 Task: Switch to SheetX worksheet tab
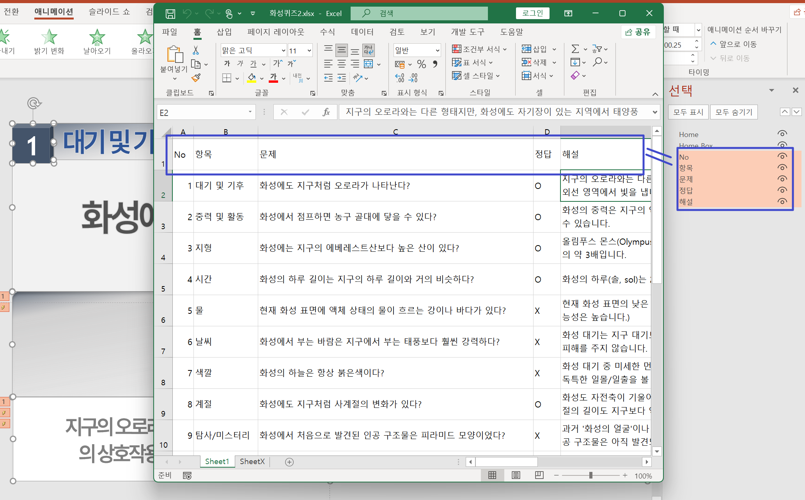click(x=252, y=461)
